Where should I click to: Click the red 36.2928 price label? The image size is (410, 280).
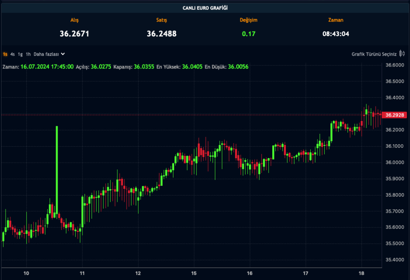(x=394, y=115)
